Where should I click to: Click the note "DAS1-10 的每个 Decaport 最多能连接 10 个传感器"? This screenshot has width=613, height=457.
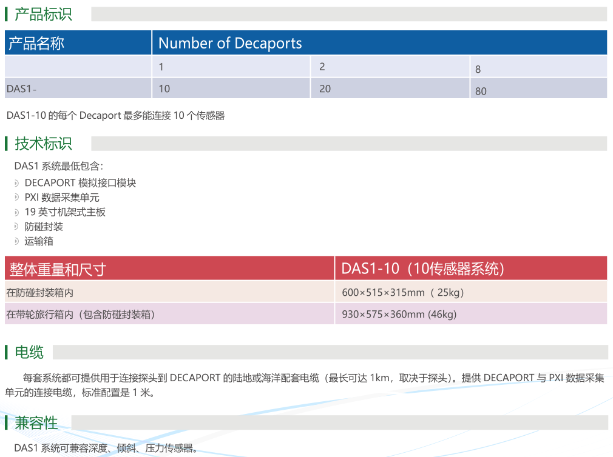(116, 116)
